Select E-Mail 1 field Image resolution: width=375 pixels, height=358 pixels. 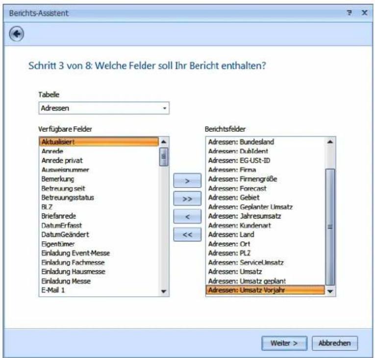pos(99,290)
